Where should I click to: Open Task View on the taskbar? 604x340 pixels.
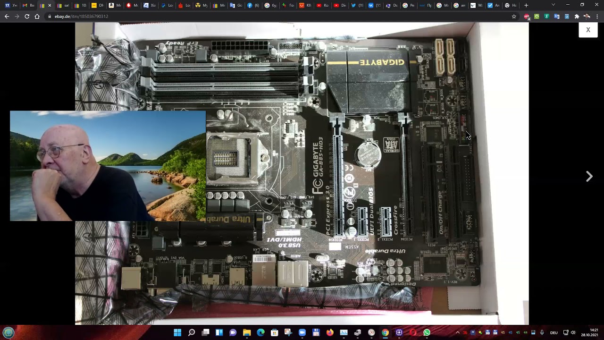click(x=205, y=332)
